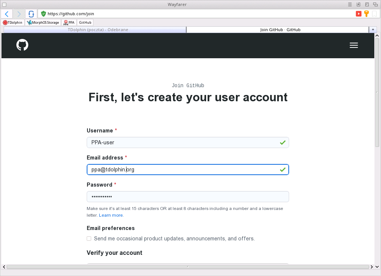Click the GitHub octocat logo
The height and width of the screenshot is (276, 381).
[22, 45]
